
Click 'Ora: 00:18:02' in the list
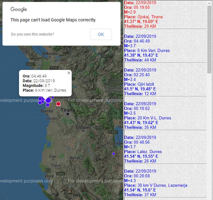pos(137,108)
